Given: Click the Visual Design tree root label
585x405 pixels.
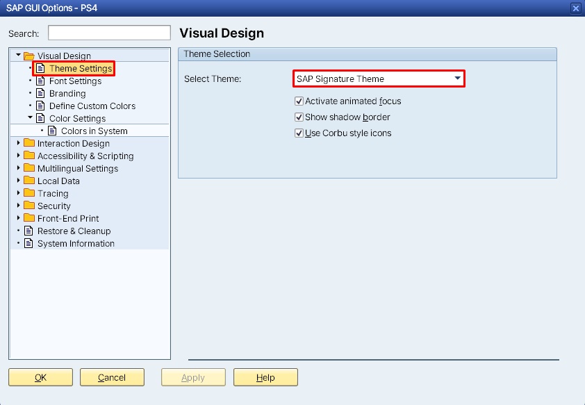Looking at the screenshot, I should 64,56.
